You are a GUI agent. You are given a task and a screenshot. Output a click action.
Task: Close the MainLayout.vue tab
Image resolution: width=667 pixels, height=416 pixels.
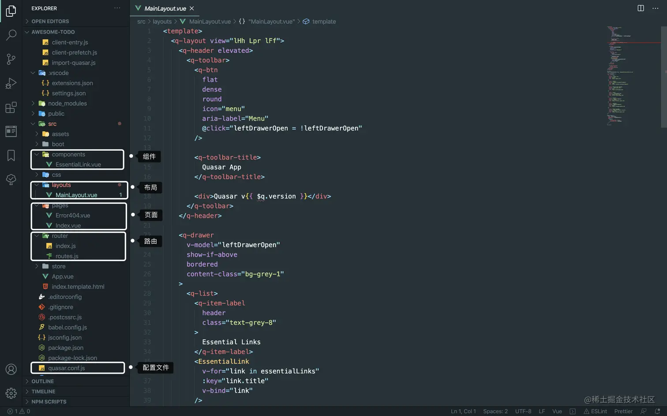pyautogui.click(x=192, y=8)
